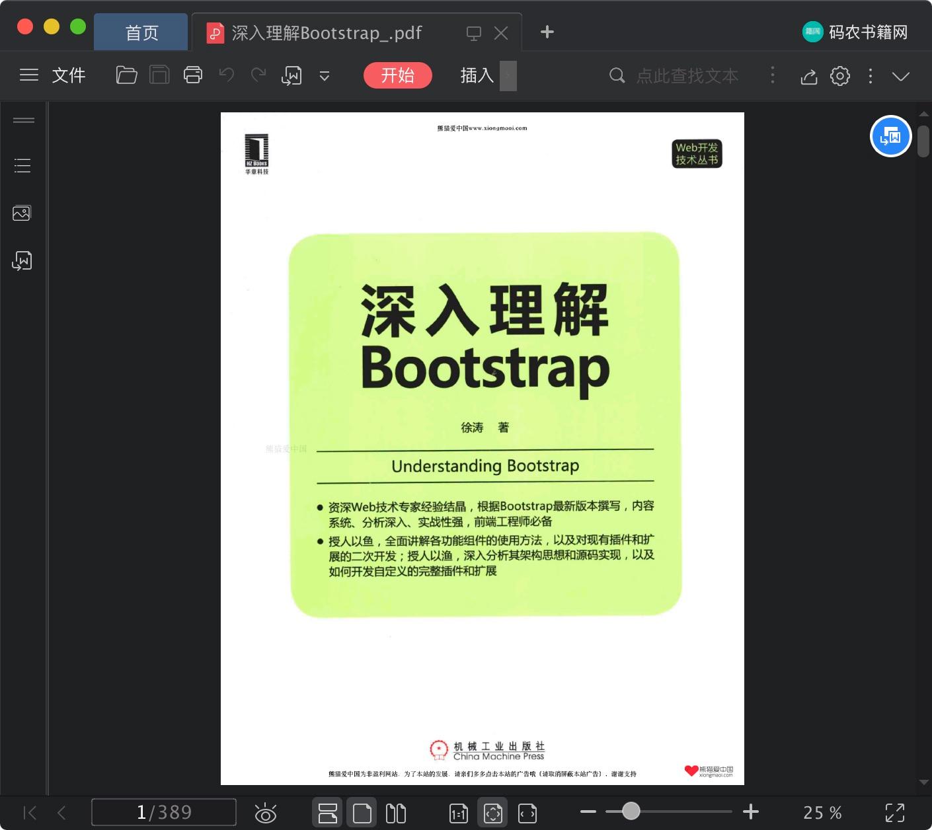Image resolution: width=932 pixels, height=830 pixels.
Task: Switch to the 首页 tab
Action: (x=141, y=32)
